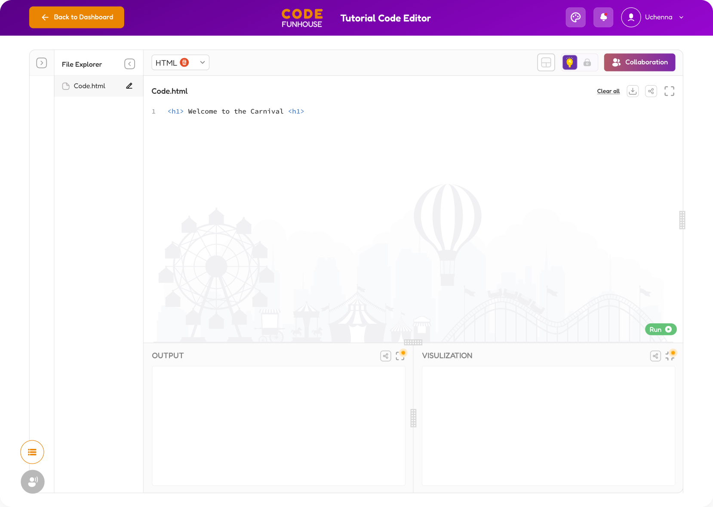Run the code with the Run button
This screenshot has height=507, width=713.
click(x=661, y=329)
